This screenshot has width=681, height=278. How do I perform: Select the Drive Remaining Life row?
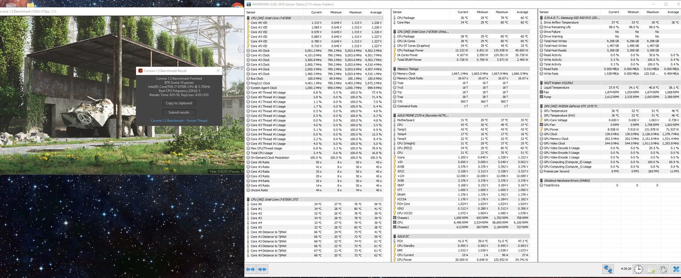tap(609, 27)
